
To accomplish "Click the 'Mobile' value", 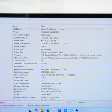I will (x=43, y=78).
